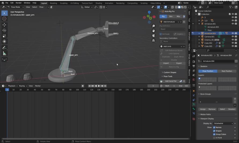Activate the Annotate pencil tool
This screenshot has height=143, width=239.
pos(4,48)
